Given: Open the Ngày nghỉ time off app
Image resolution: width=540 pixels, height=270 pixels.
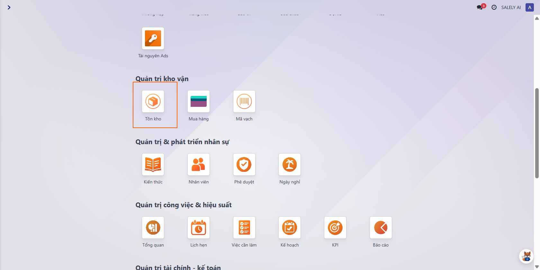Looking at the screenshot, I should pyautogui.click(x=290, y=165).
